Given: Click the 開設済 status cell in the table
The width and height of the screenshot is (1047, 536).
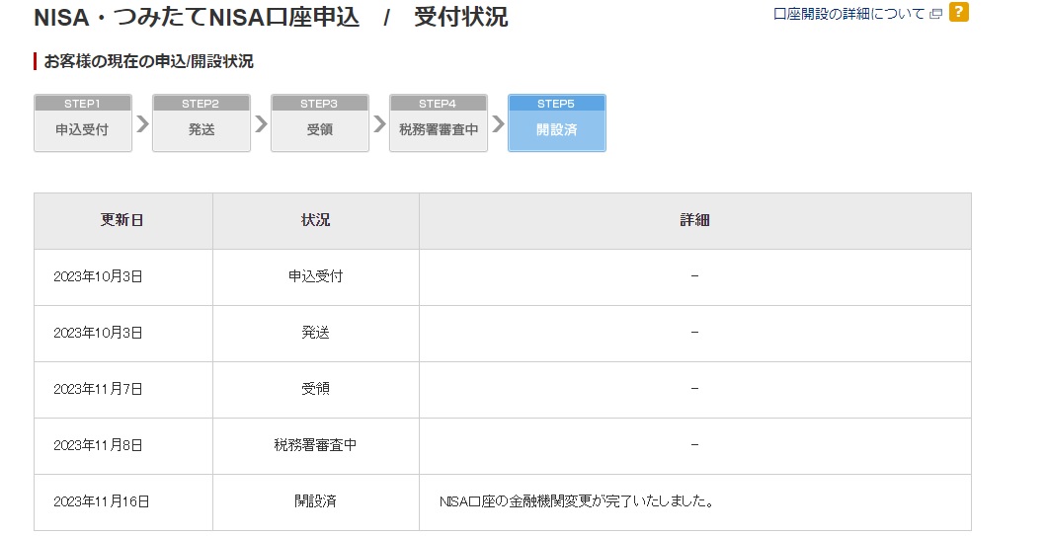Looking at the screenshot, I should (316, 502).
